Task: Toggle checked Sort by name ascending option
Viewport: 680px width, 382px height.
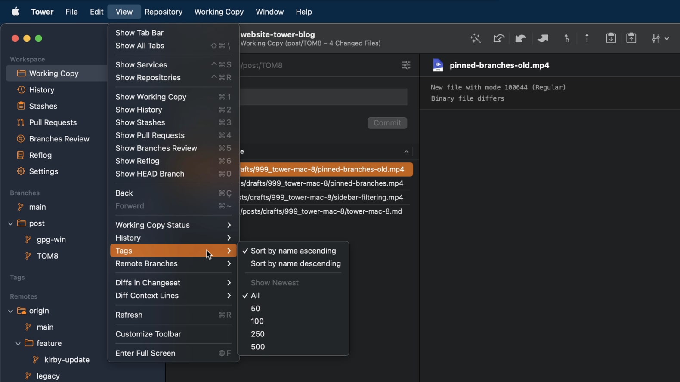Action: coord(293,251)
